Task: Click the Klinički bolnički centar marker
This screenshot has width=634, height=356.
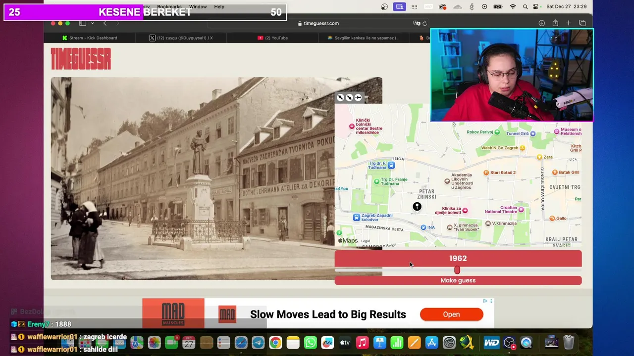Action: (x=352, y=127)
